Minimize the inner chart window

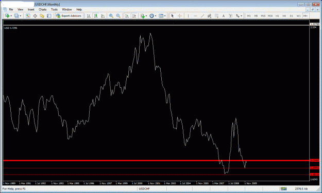pos(308,10)
